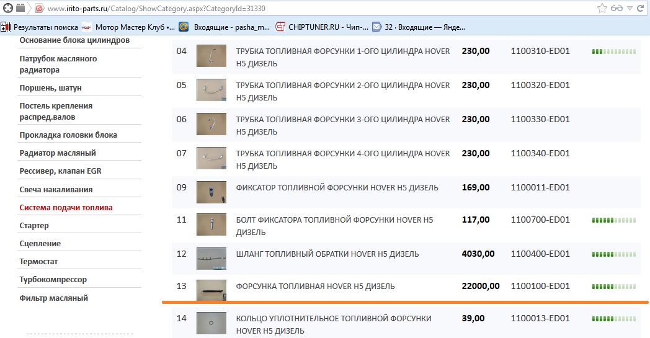Image resolution: width=650 pixels, height=338 pixels.
Task: Select Система подачи топлива category
Action: [x=66, y=207]
